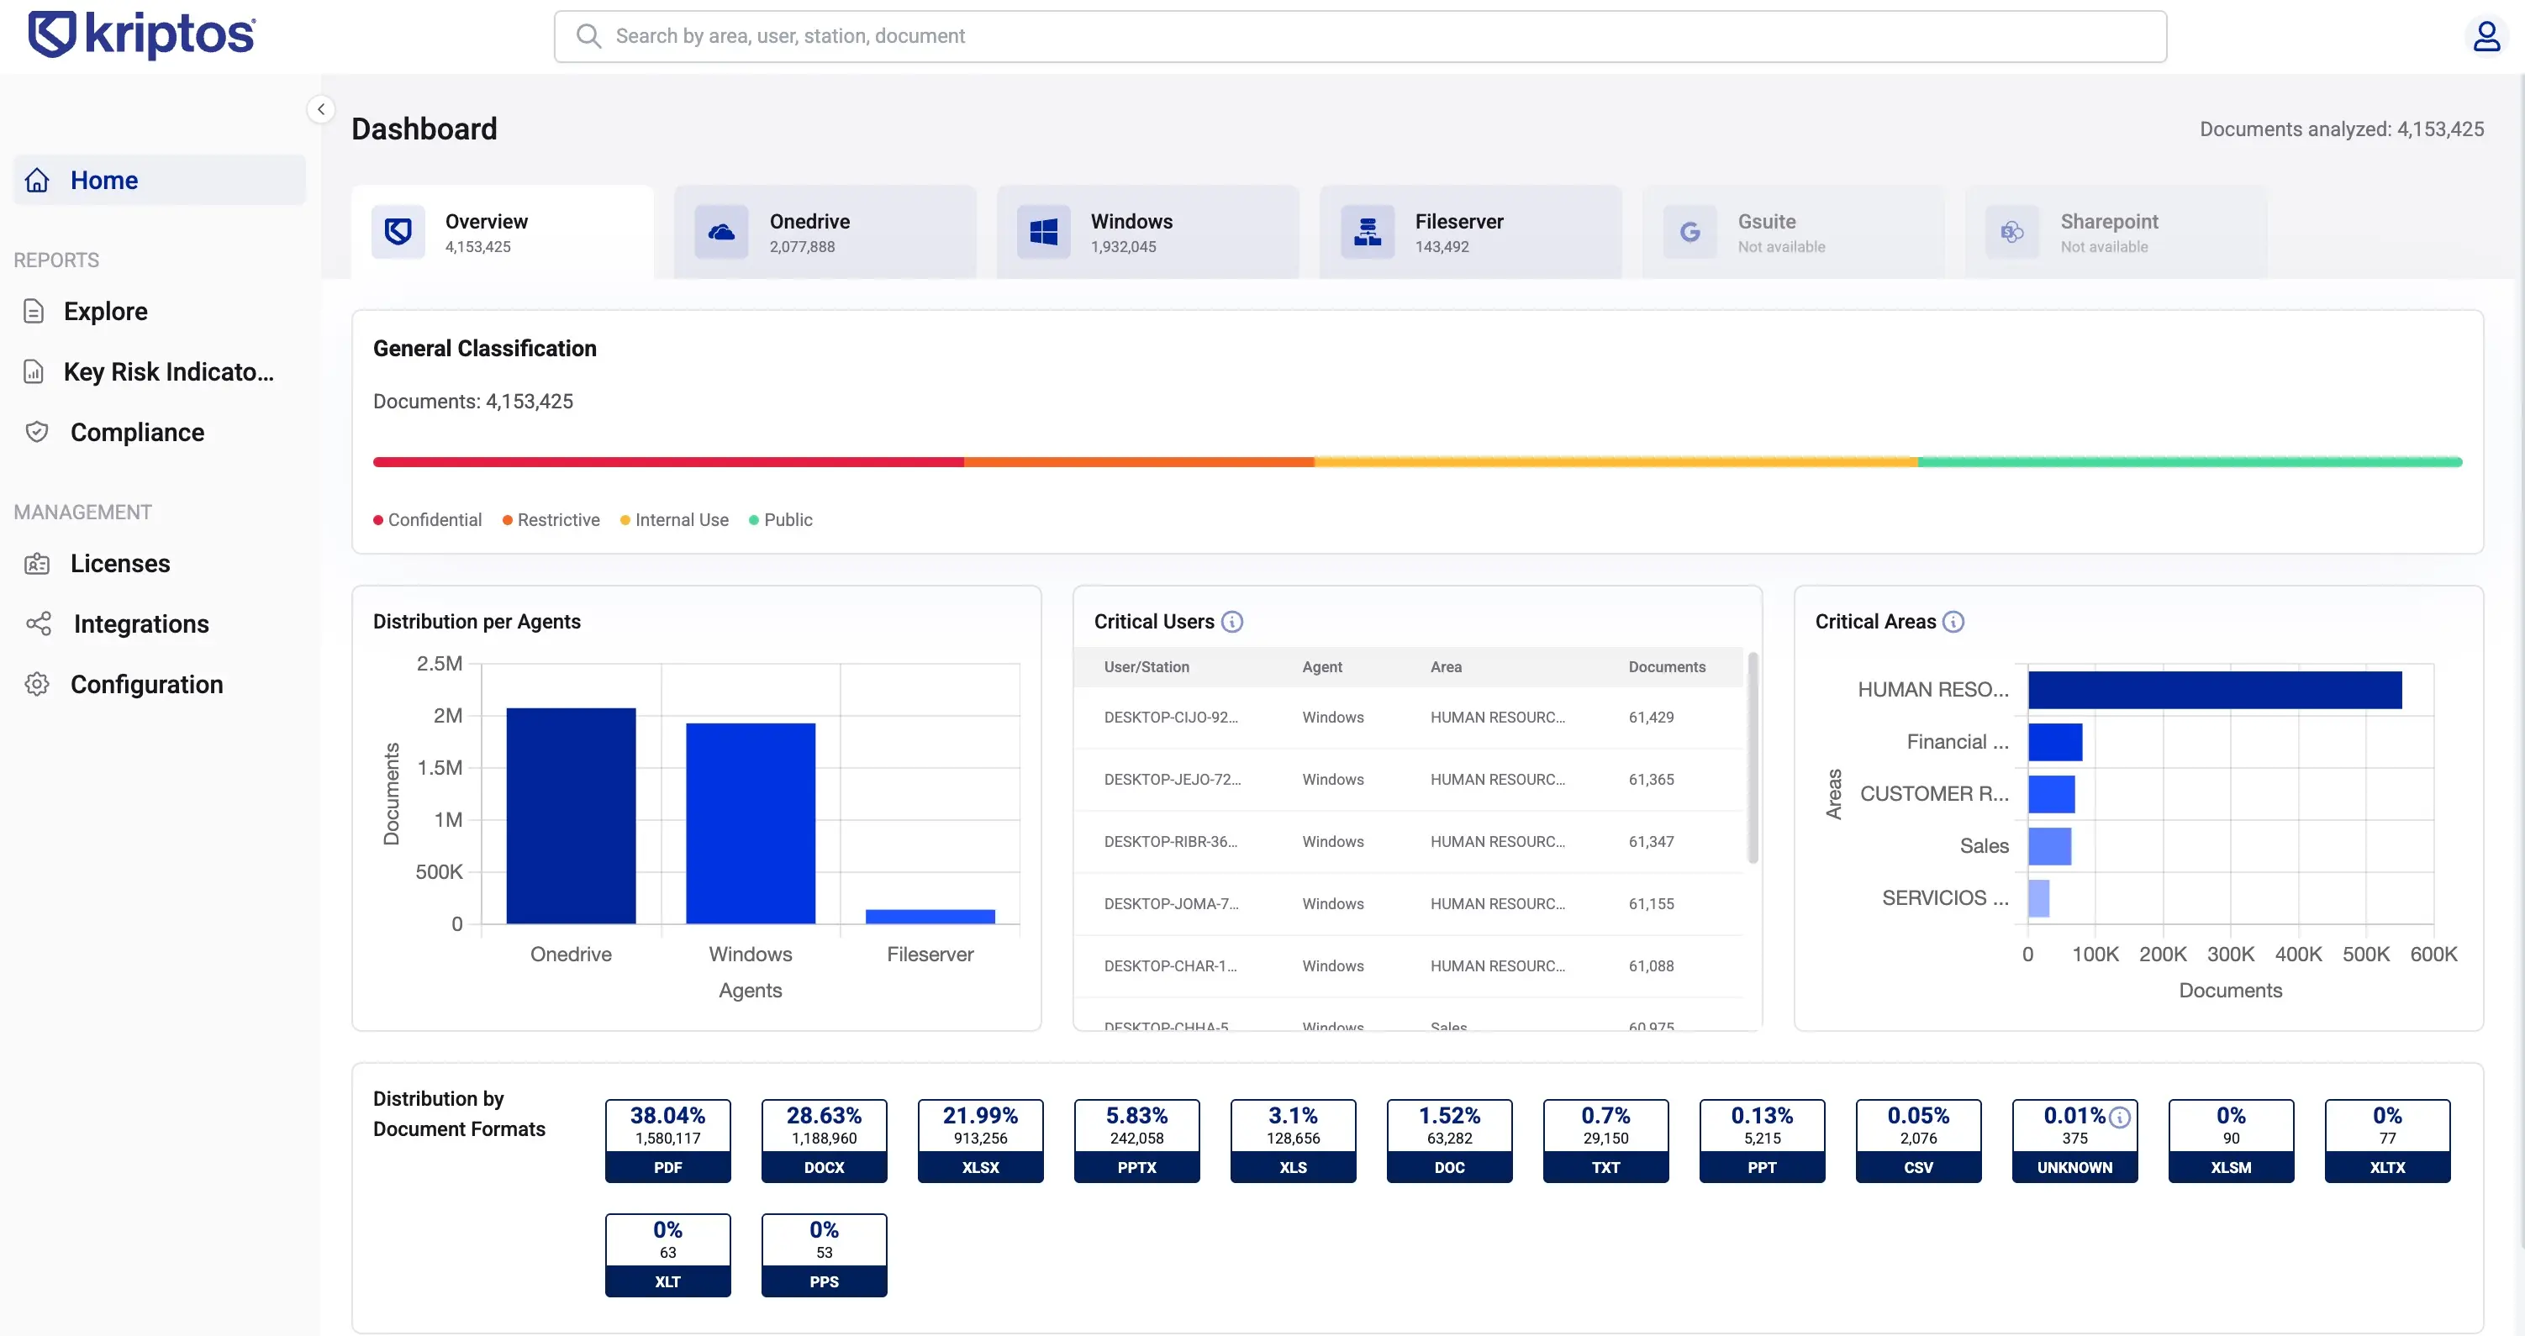Click the red Confidential bar segment
The image size is (2525, 1336).
pos(667,461)
